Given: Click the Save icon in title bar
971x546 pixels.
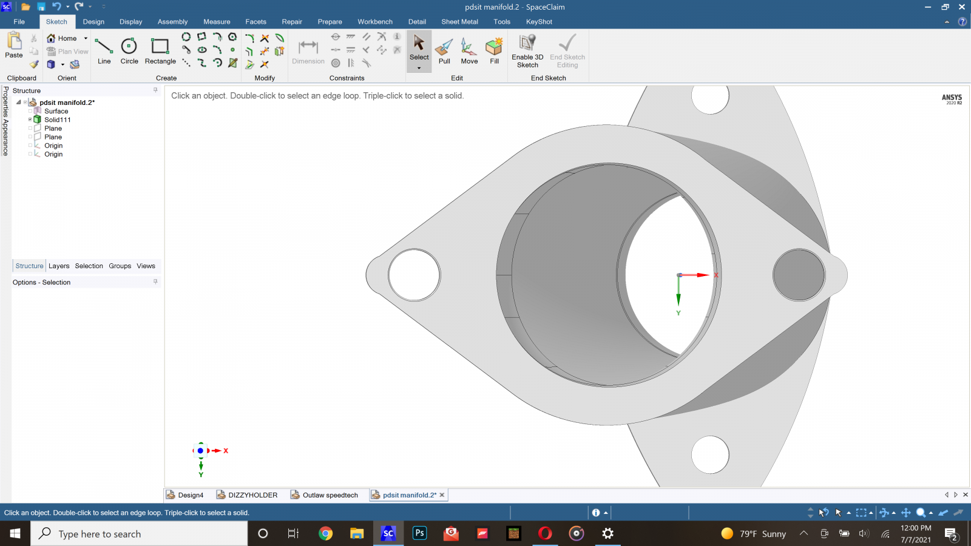Looking at the screenshot, I should 41,7.
